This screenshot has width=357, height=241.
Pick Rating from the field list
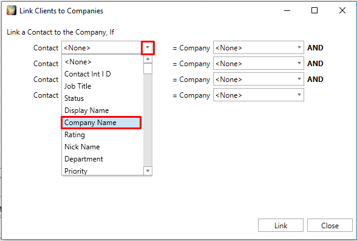coord(103,135)
